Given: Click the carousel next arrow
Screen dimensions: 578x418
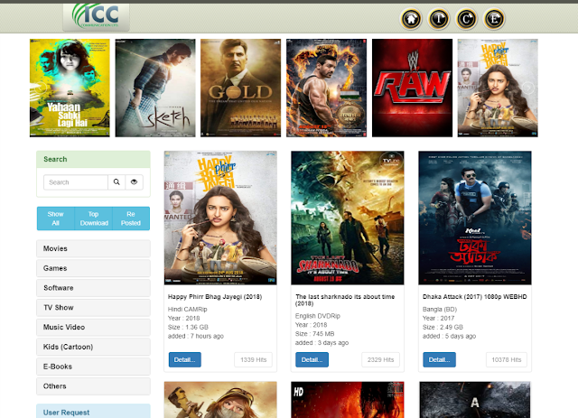Looking at the screenshot, I should point(528,88).
